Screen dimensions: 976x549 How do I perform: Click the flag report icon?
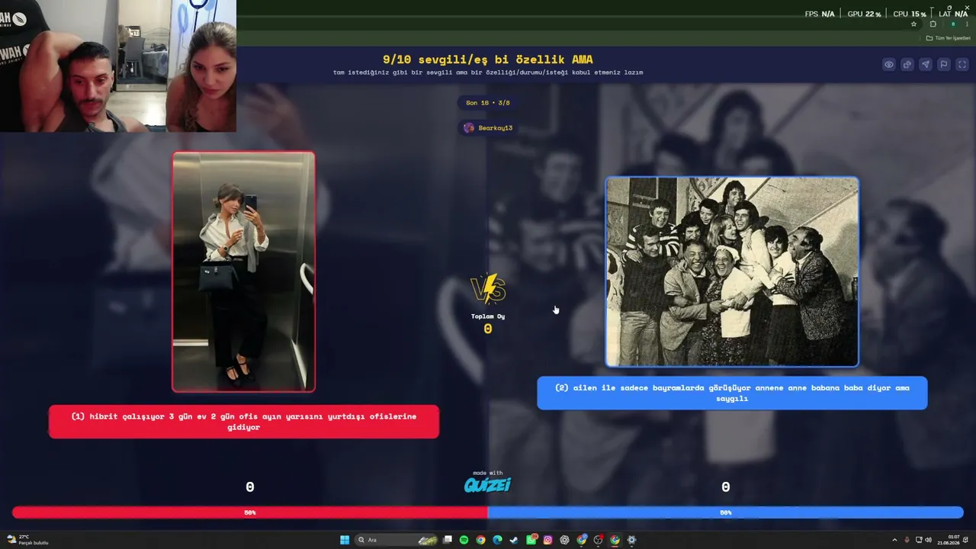(944, 65)
